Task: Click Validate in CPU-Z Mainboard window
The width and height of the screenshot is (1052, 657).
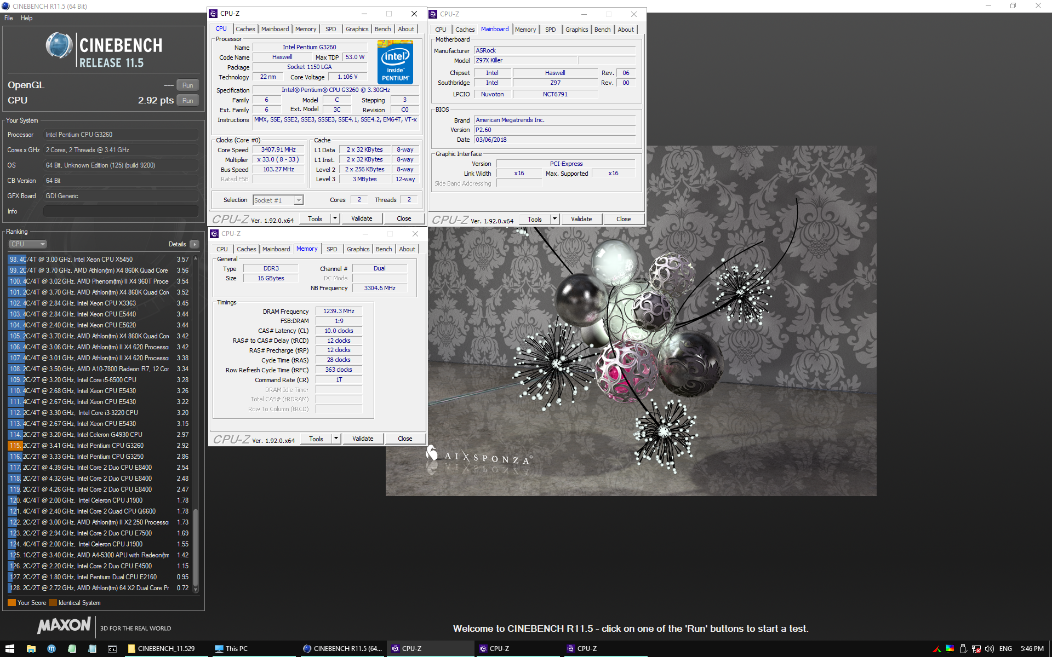Action: click(x=581, y=219)
